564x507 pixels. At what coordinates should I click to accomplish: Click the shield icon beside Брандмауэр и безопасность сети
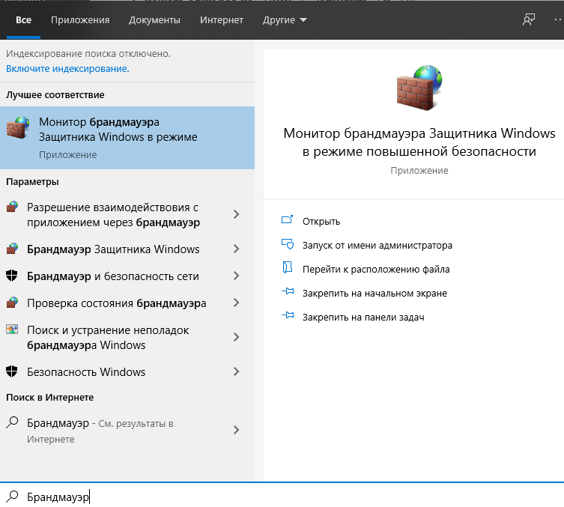pos(12,276)
